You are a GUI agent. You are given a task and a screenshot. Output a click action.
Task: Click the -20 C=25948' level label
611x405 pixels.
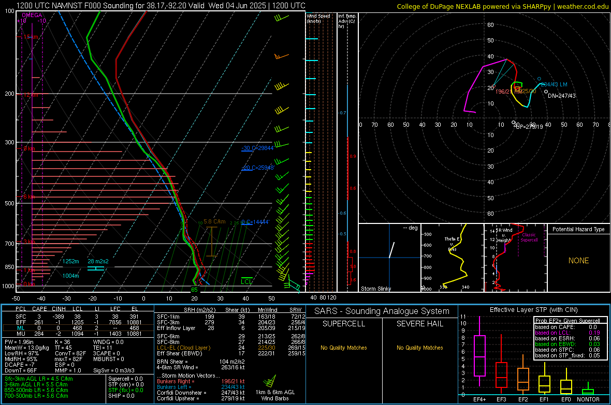click(x=258, y=168)
